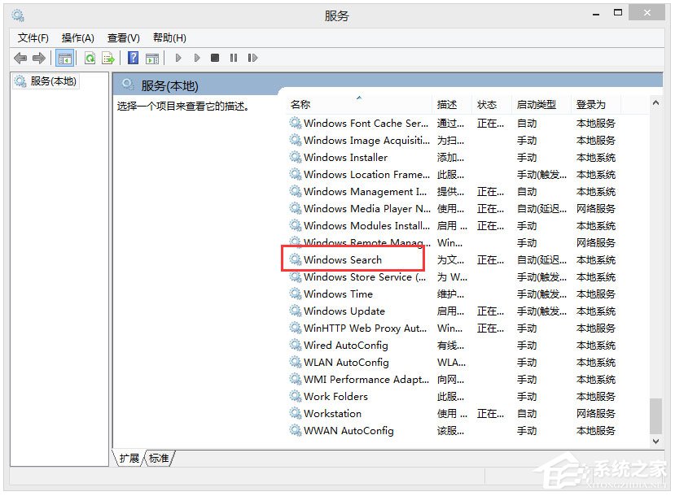Screen dimensions: 675x496
Task: Open the 查看(V) menu
Action: [123, 37]
